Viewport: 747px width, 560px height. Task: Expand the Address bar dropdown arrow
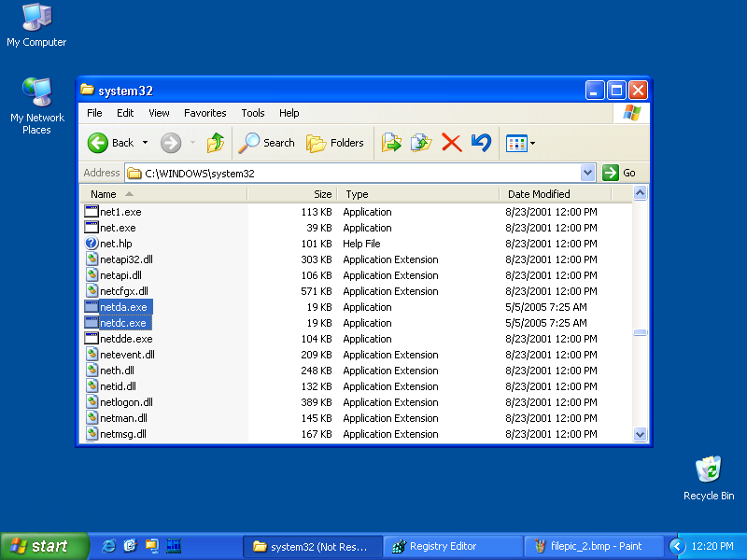(x=588, y=173)
